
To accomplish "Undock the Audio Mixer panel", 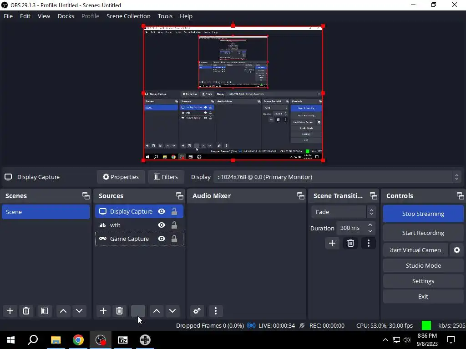I will [x=300, y=195].
